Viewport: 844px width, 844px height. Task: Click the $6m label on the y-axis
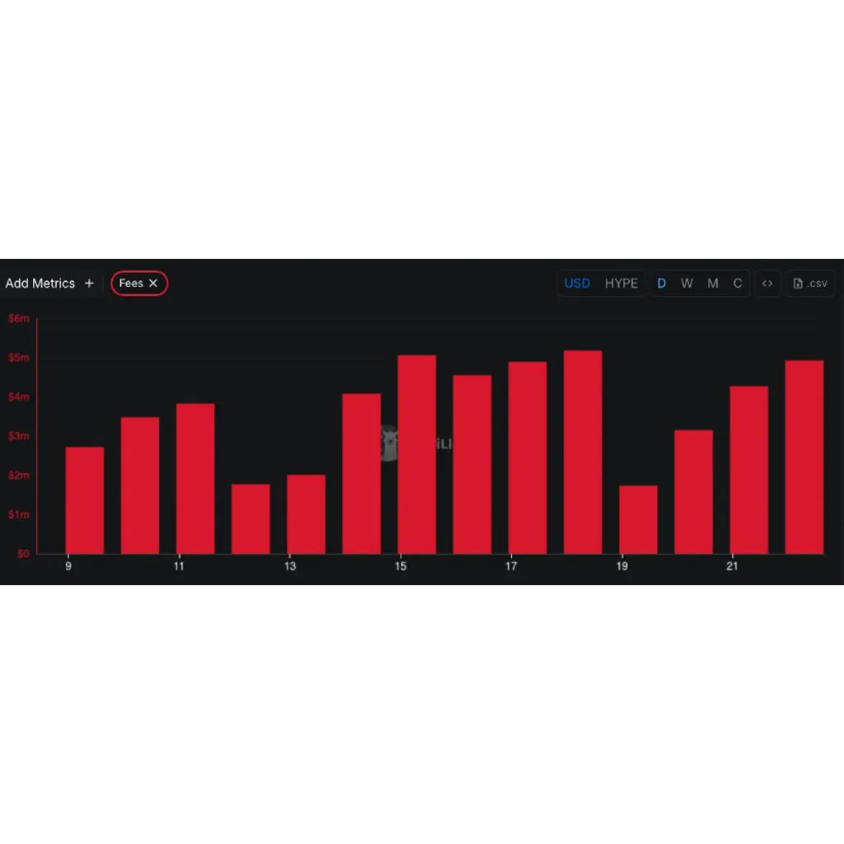19,318
